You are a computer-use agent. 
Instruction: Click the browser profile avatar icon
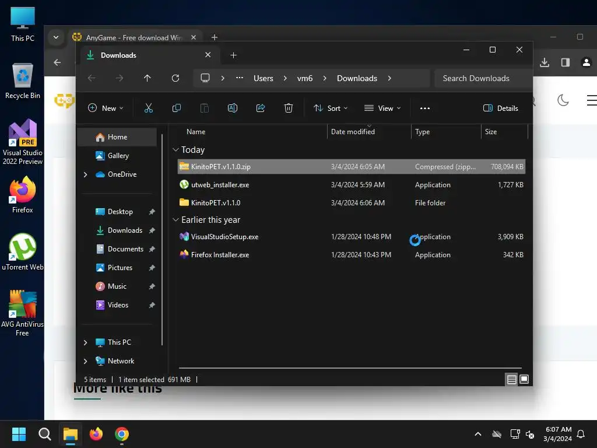point(587,62)
